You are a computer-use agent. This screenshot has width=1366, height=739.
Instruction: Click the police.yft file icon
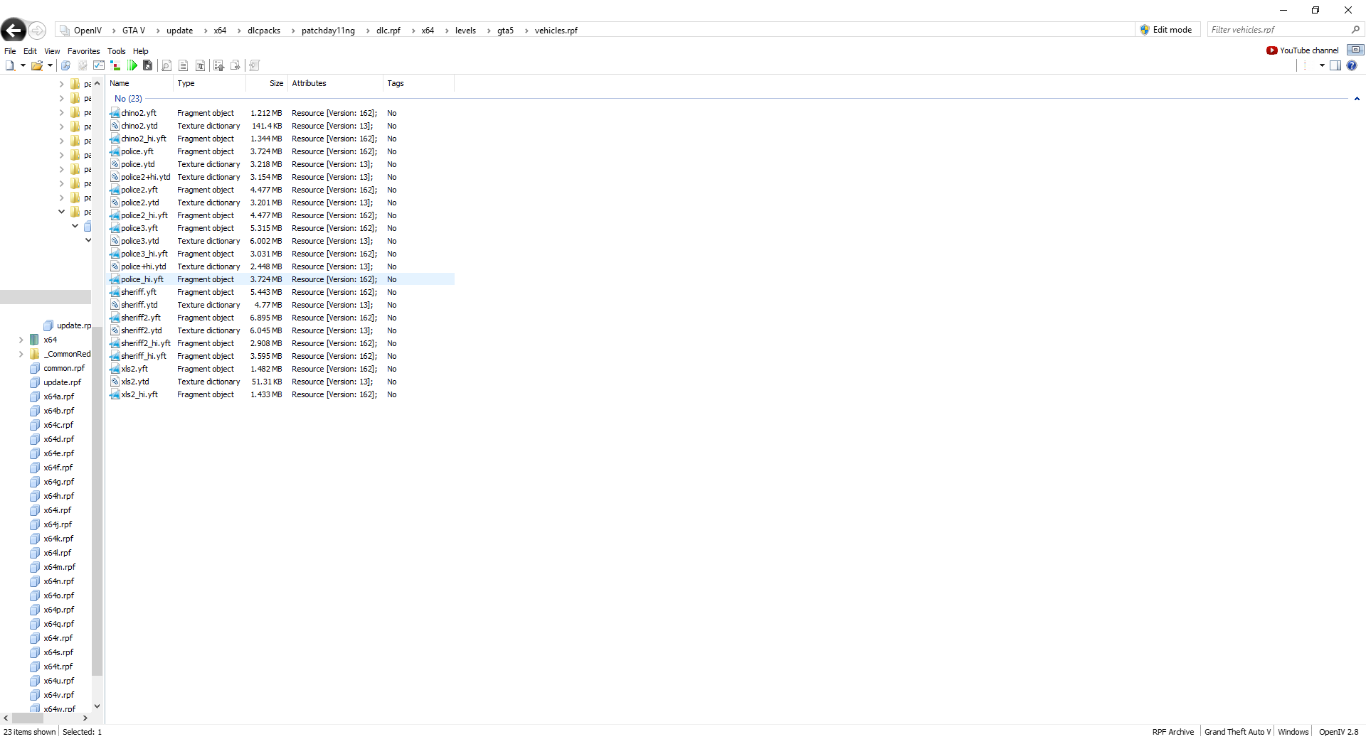[x=115, y=151]
